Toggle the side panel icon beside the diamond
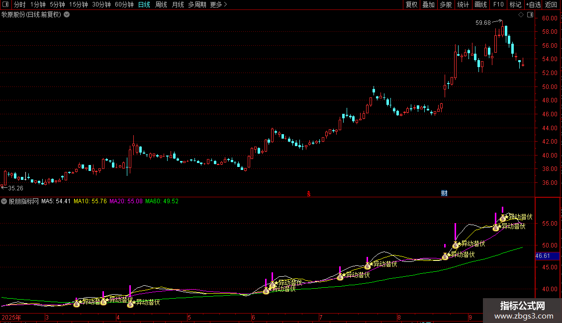The height and width of the screenshot is (323, 562). [x=530, y=15]
